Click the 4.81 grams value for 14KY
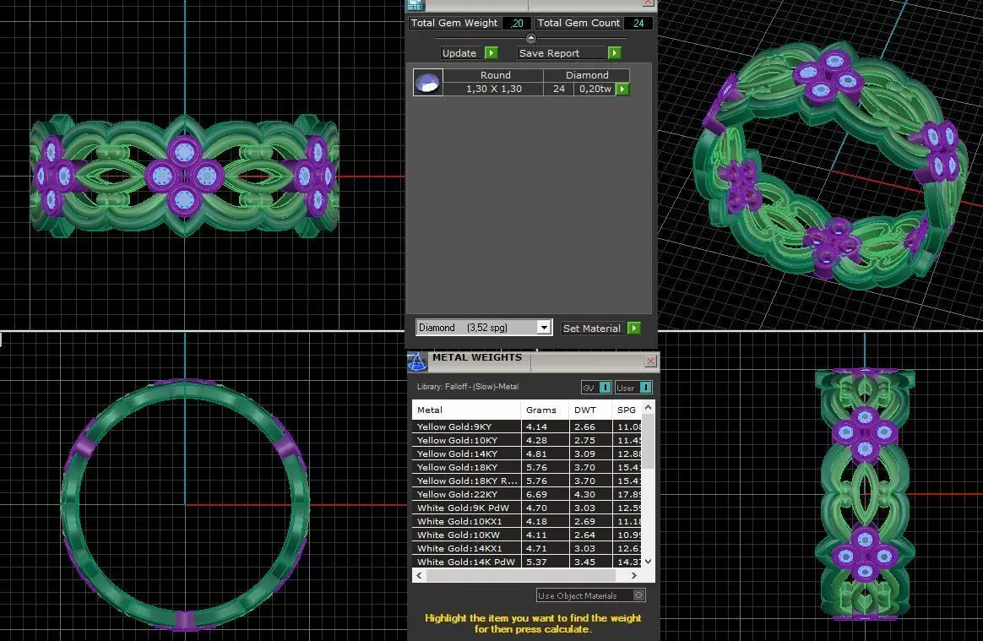The height and width of the screenshot is (641, 983). 544,454
